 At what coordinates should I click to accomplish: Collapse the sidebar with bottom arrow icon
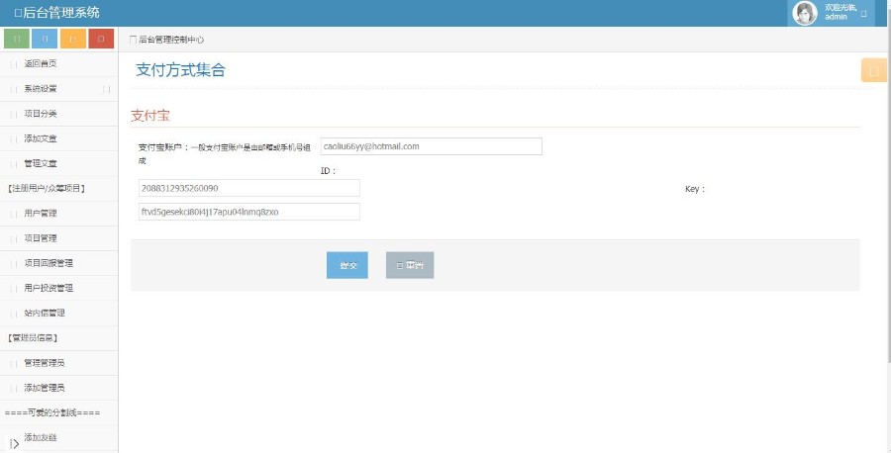(15, 444)
